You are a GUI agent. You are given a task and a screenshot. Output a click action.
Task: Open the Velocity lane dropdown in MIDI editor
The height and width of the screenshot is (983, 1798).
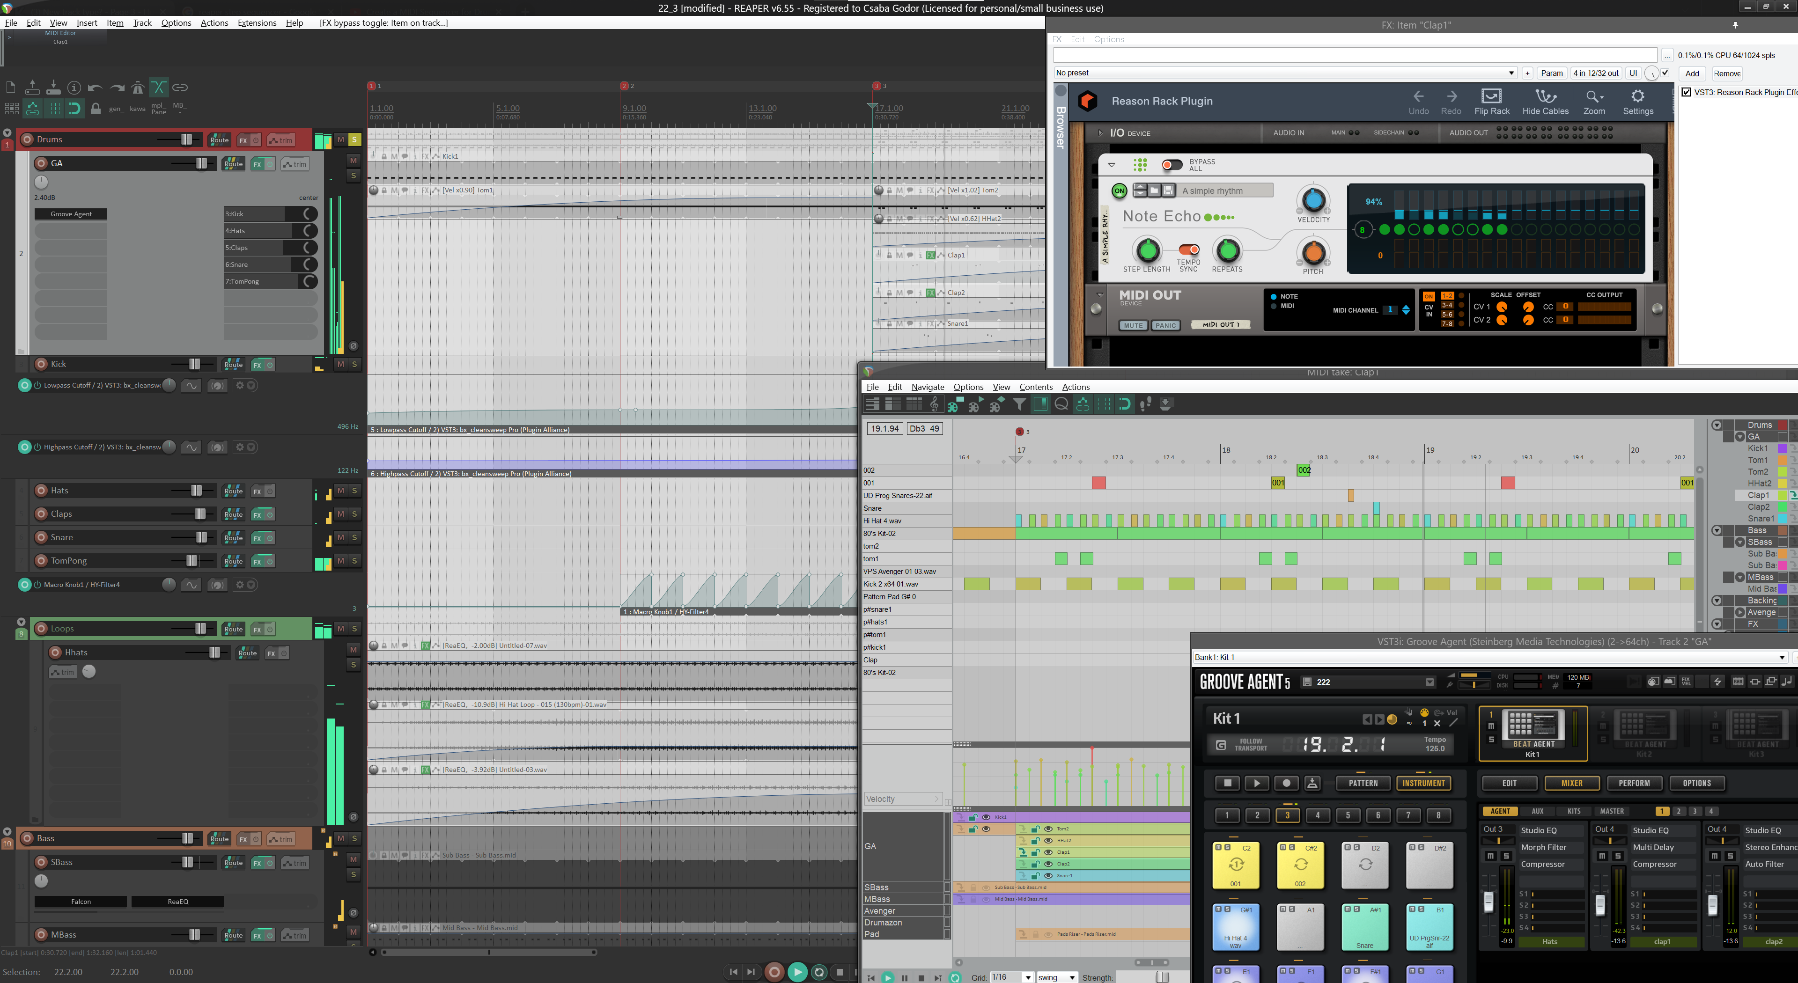click(902, 799)
